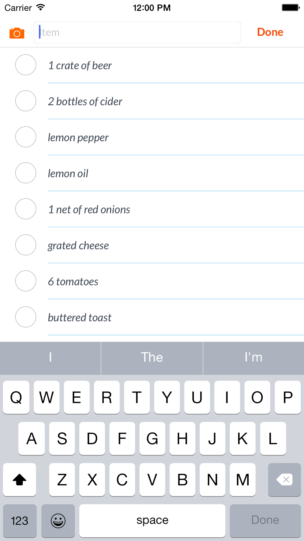
Task: Tap the orange camera icon
Action: coord(17,33)
